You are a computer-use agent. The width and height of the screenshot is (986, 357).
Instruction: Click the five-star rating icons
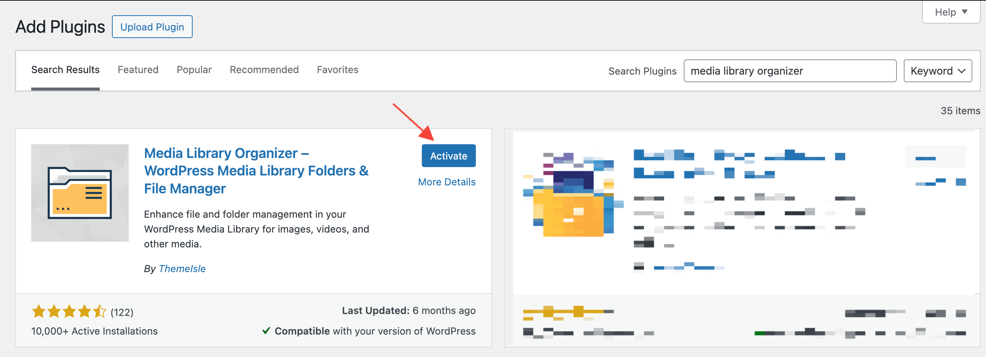[x=69, y=312]
